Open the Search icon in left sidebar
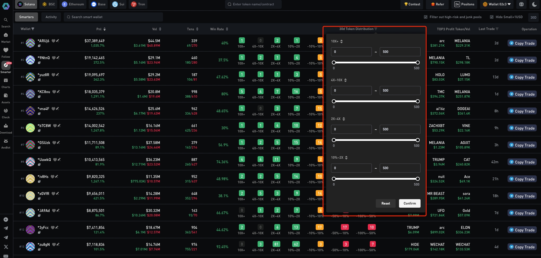Screen dimensions: 541x258 [6, 20]
